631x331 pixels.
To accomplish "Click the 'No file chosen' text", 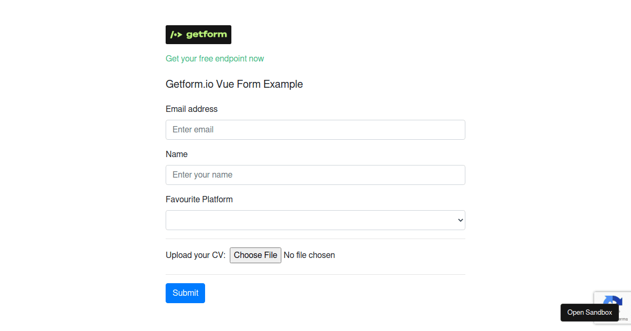I will click(x=309, y=255).
